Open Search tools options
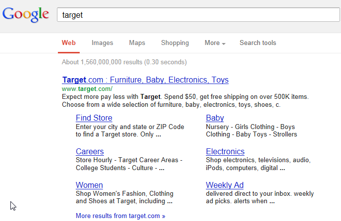 click(258, 43)
